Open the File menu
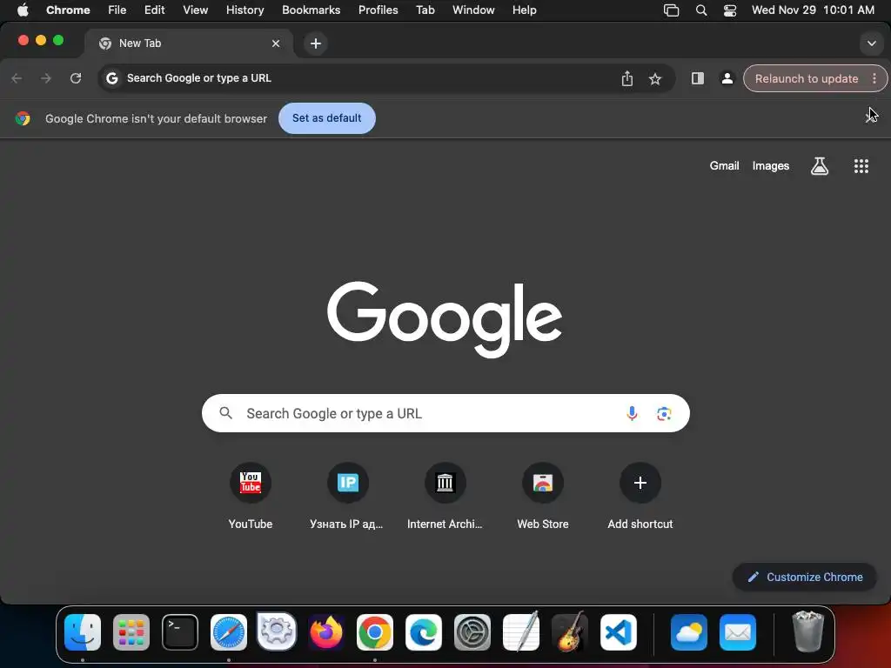This screenshot has height=668, width=891. (117, 10)
